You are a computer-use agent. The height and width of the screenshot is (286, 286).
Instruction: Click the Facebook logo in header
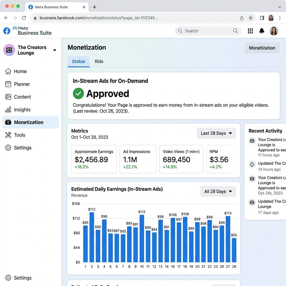[x=7, y=31]
